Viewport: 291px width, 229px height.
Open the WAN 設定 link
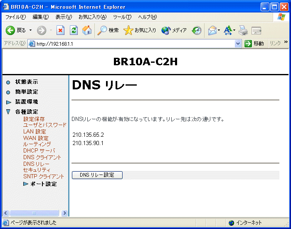tap(36, 138)
